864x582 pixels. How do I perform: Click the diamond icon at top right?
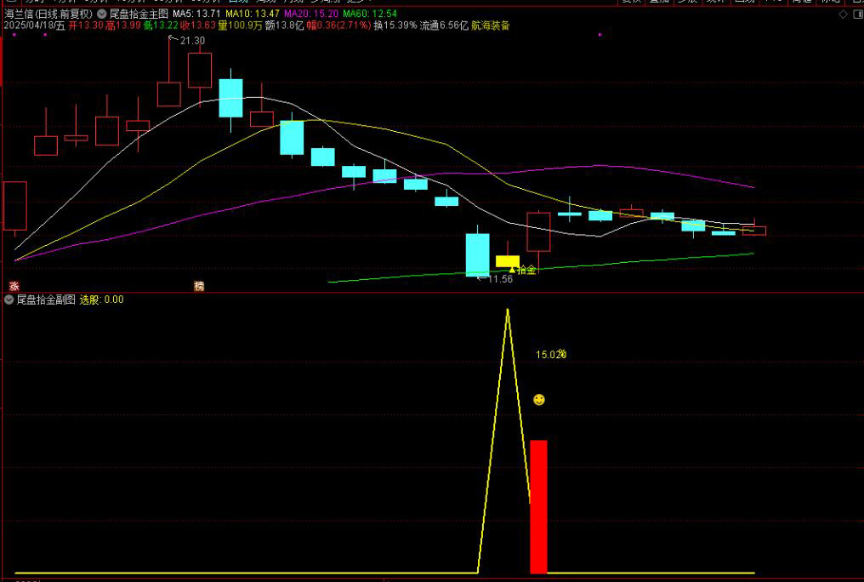coord(842,14)
